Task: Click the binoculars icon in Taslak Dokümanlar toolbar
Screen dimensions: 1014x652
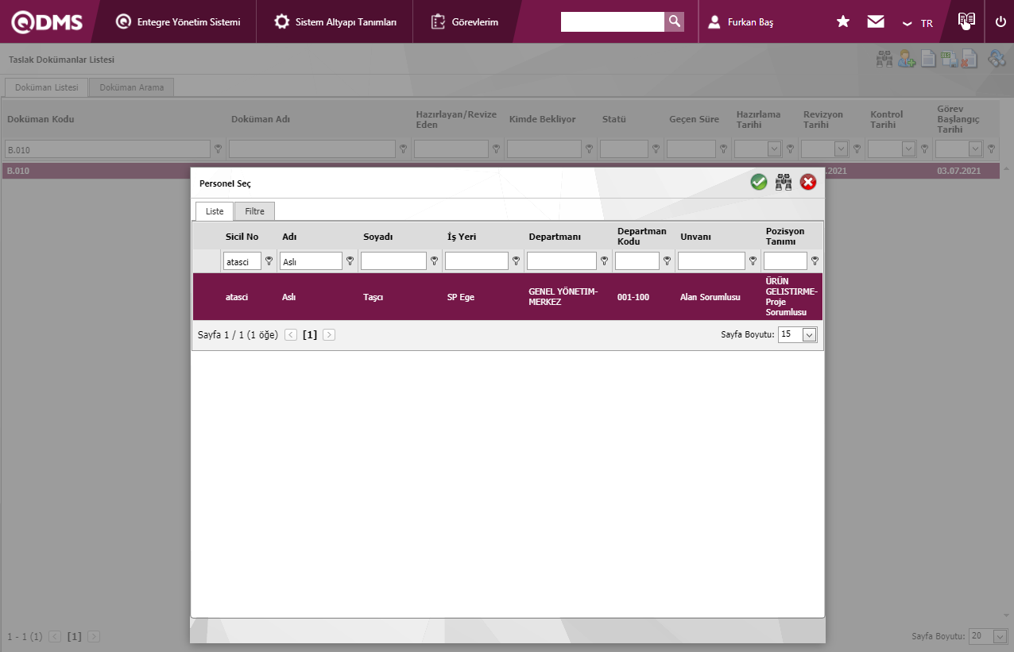Action: pos(884,59)
